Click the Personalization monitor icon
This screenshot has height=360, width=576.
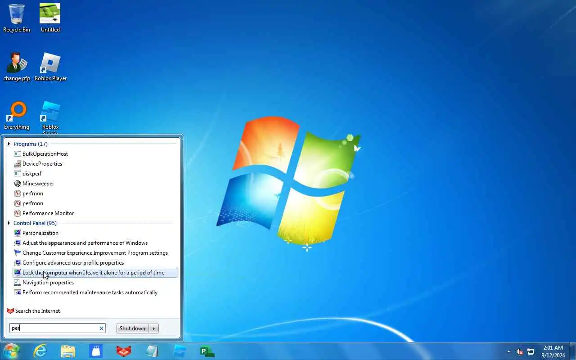coord(18,233)
